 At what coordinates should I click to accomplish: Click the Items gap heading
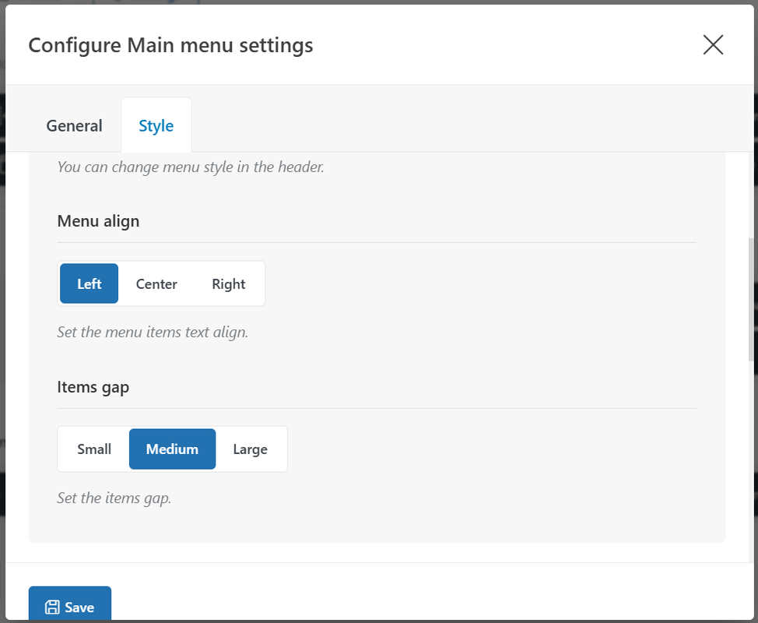pos(93,387)
